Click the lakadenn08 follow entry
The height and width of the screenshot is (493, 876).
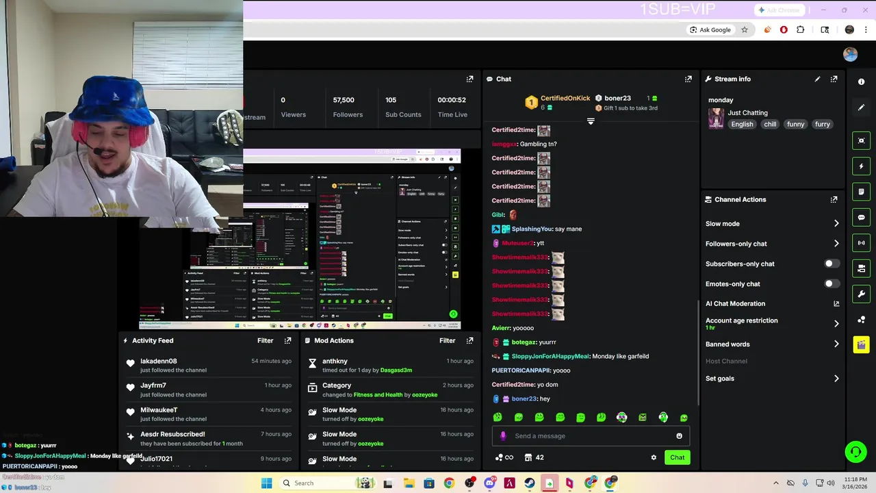click(x=209, y=365)
